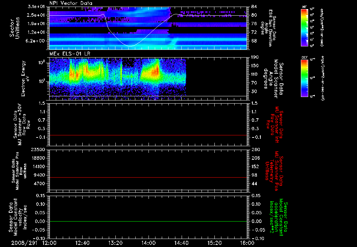Click the "Model Scanner Pos Raw unitless" label
Screen dimensions: 357x247
19,171
